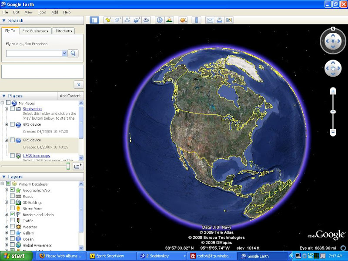Expand the Sightseeing folder tree node
The height and width of the screenshot is (261, 348).
(x=7, y=109)
